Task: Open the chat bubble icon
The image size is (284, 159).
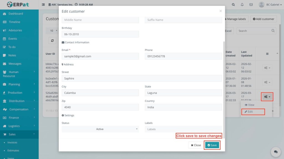Action: click(x=276, y=152)
